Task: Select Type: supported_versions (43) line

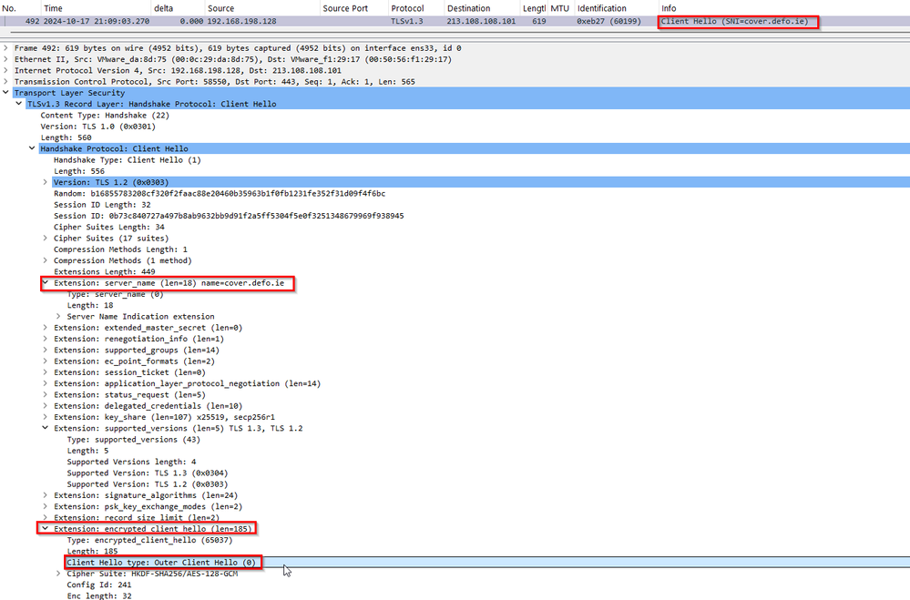Action: 134,439
